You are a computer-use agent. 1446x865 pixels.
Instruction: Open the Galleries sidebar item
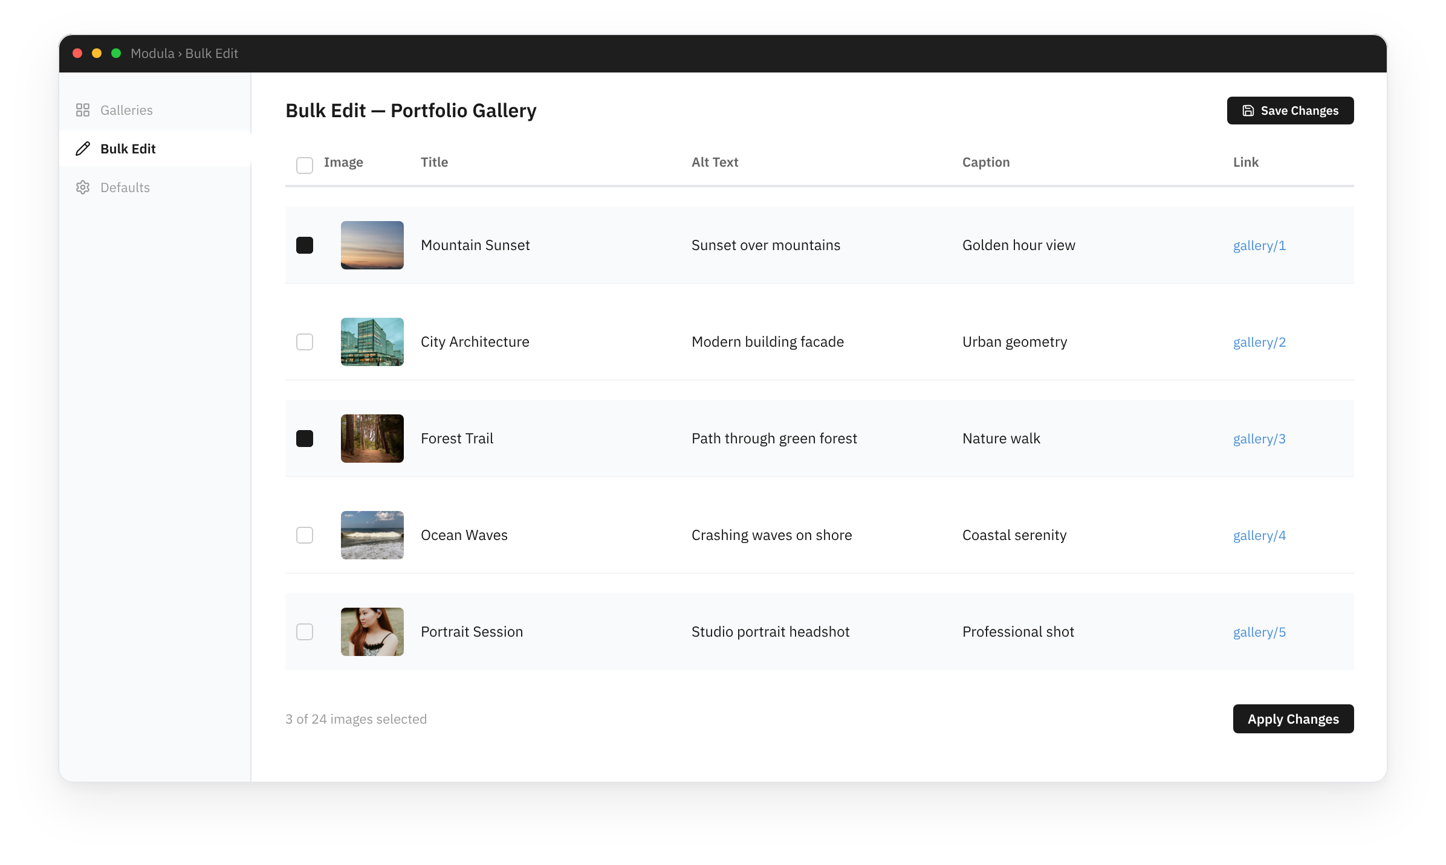[126, 110]
